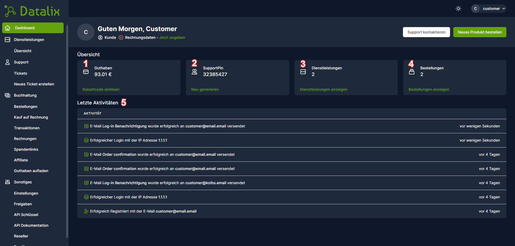
Task: Click the SupportPin users icon
Action: pyautogui.click(x=194, y=72)
